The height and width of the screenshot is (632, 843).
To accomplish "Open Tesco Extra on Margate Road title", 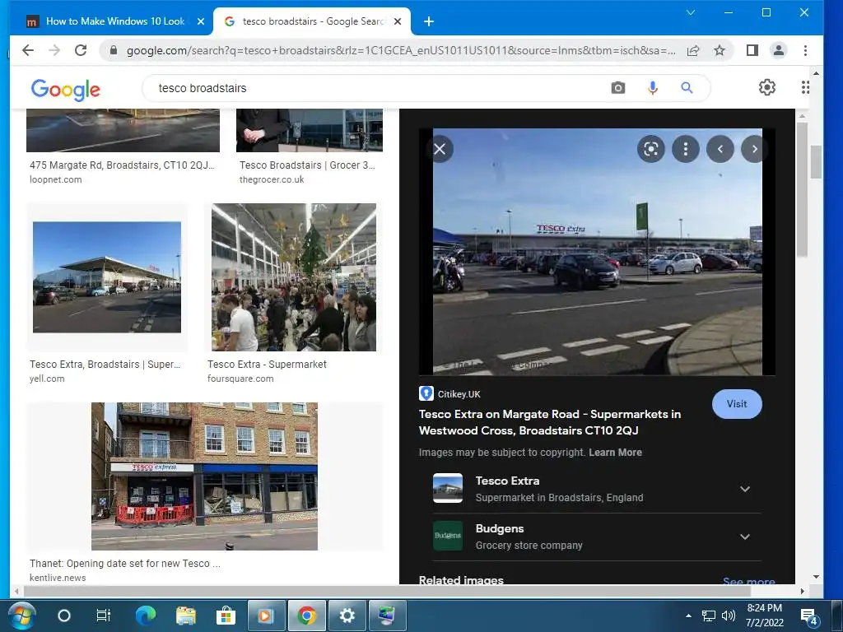I will 550,422.
